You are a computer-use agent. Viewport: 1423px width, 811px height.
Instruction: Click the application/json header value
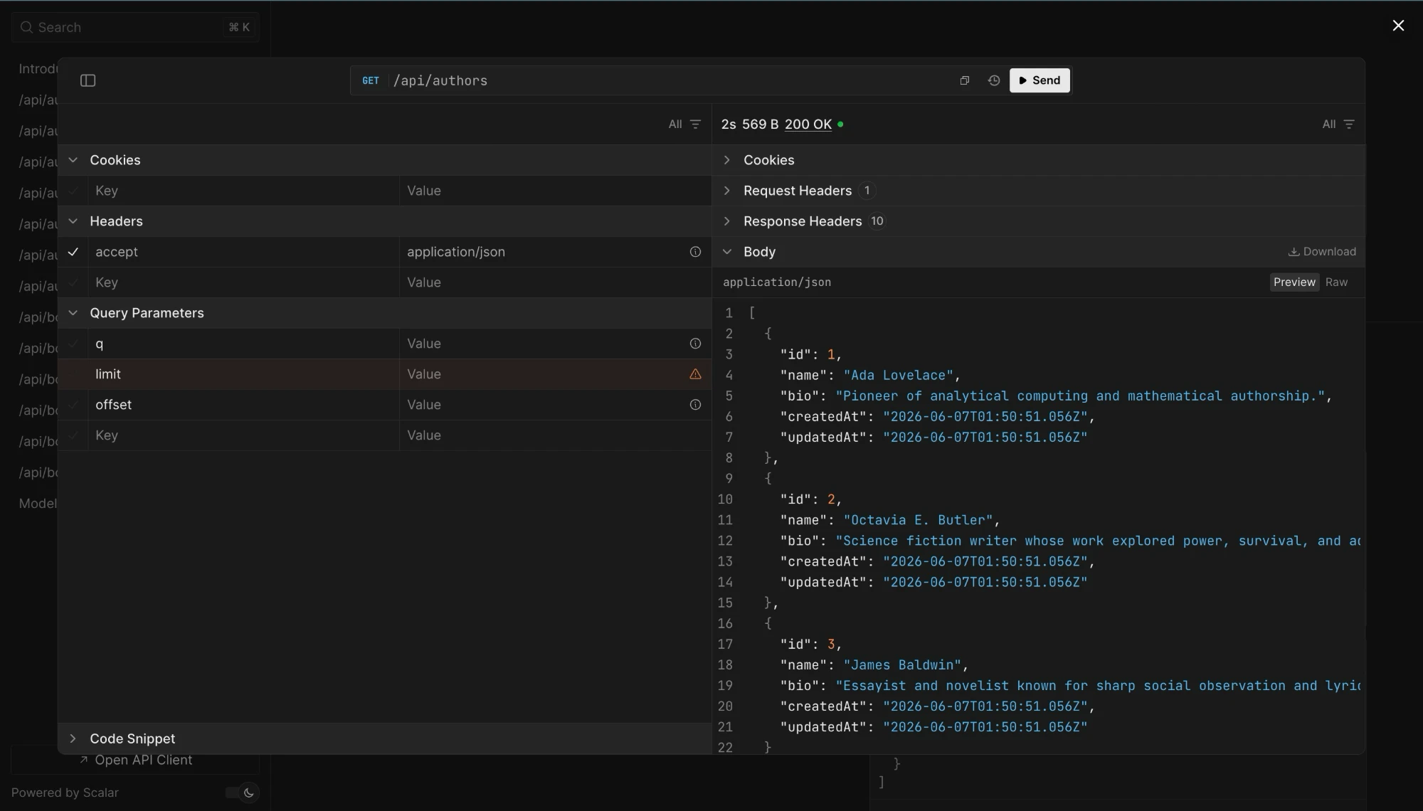coord(456,252)
